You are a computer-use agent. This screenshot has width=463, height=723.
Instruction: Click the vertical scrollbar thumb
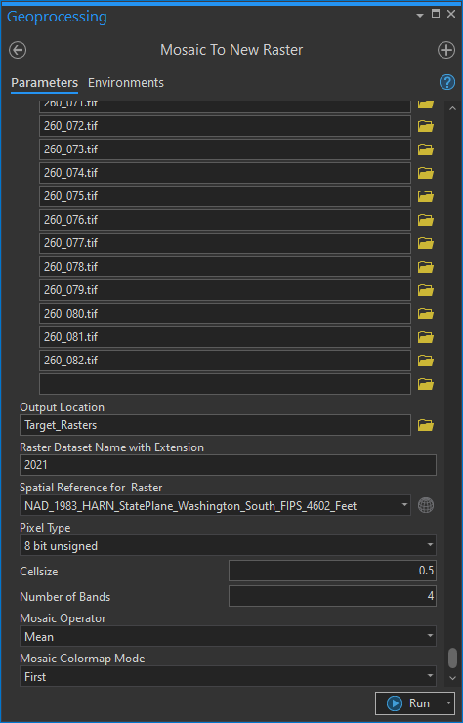click(453, 658)
